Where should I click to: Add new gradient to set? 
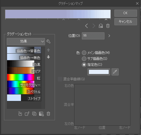coord(41,114)
